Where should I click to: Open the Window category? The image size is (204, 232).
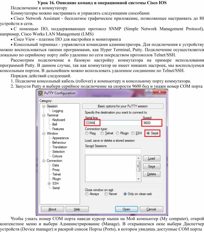pyautogui.click(x=52, y=133)
